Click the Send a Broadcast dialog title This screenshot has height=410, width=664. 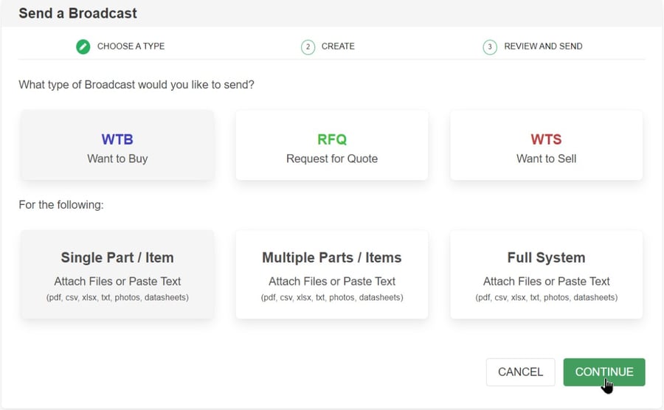(x=77, y=13)
